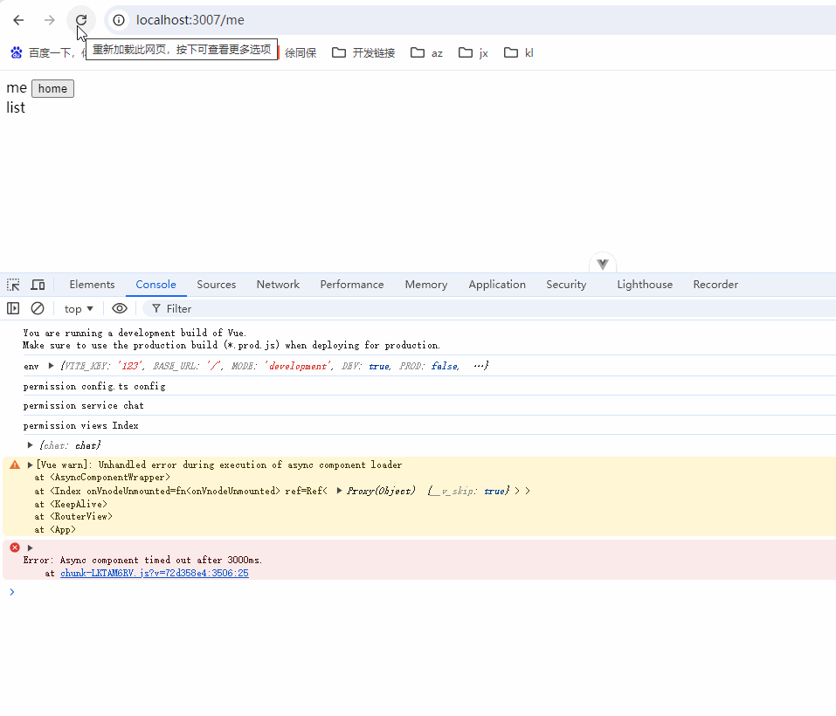This screenshot has width=836, height=716.
Task: Switch to the Lighthouse tab
Action: point(645,285)
